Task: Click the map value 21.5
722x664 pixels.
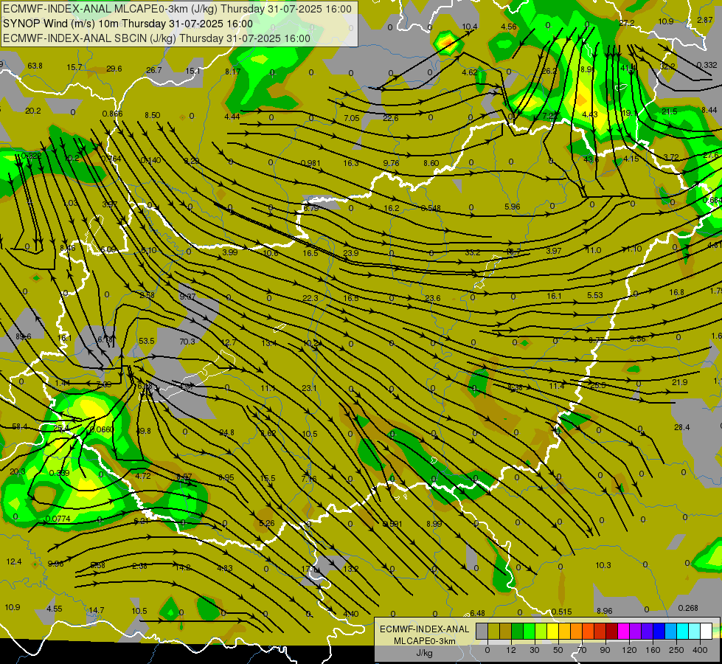Action: 669,111
